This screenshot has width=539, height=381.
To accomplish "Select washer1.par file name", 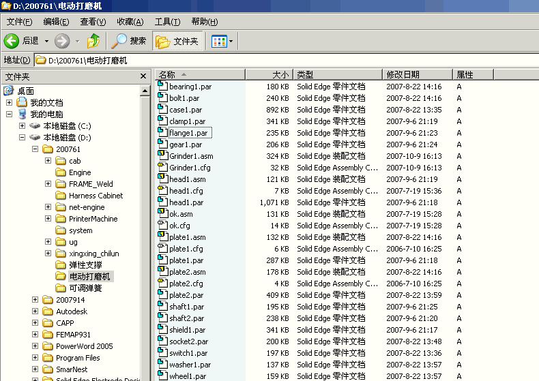I will tap(190, 365).
